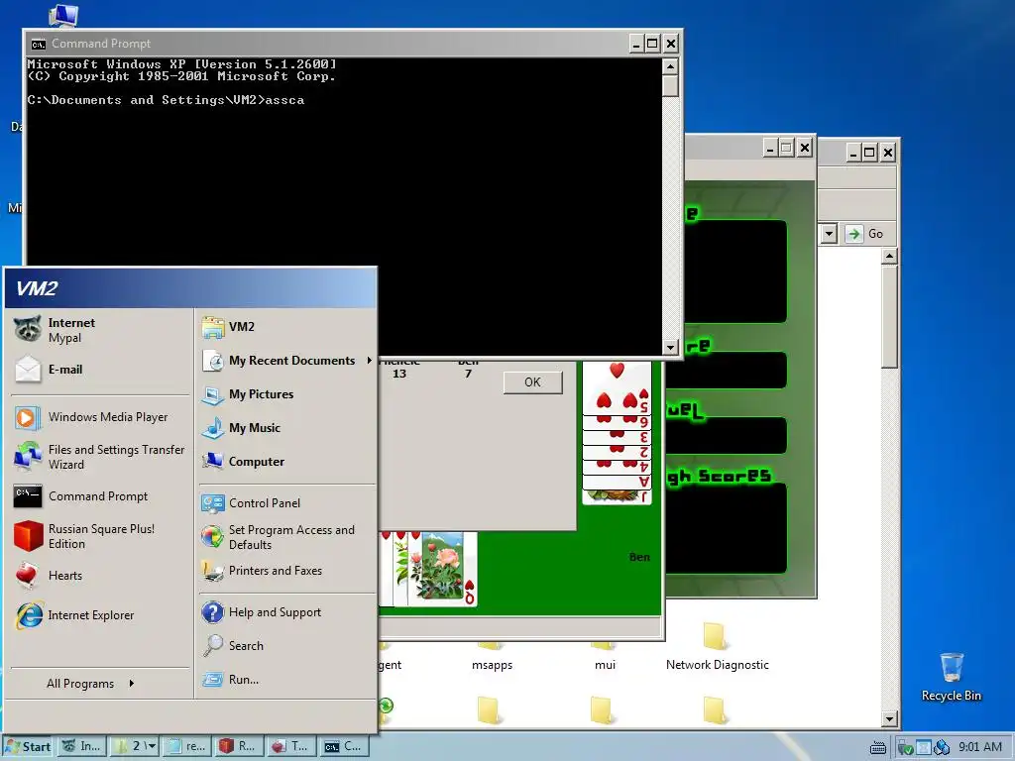Click the keyboard icon in system tray
The image size is (1015, 761).
pos(878,747)
